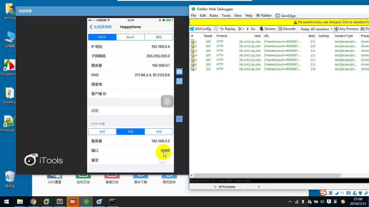
Task: Click the Windows Start button
Action: click(x=6, y=202)
